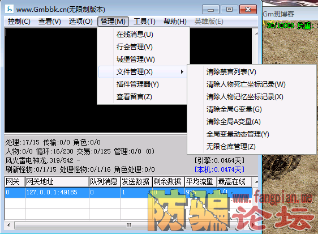Image resolution: width=318 pixels, height=234 pixels.
Task: Click the Gm班博客 title in game window
Action: (x=278, y=14)
